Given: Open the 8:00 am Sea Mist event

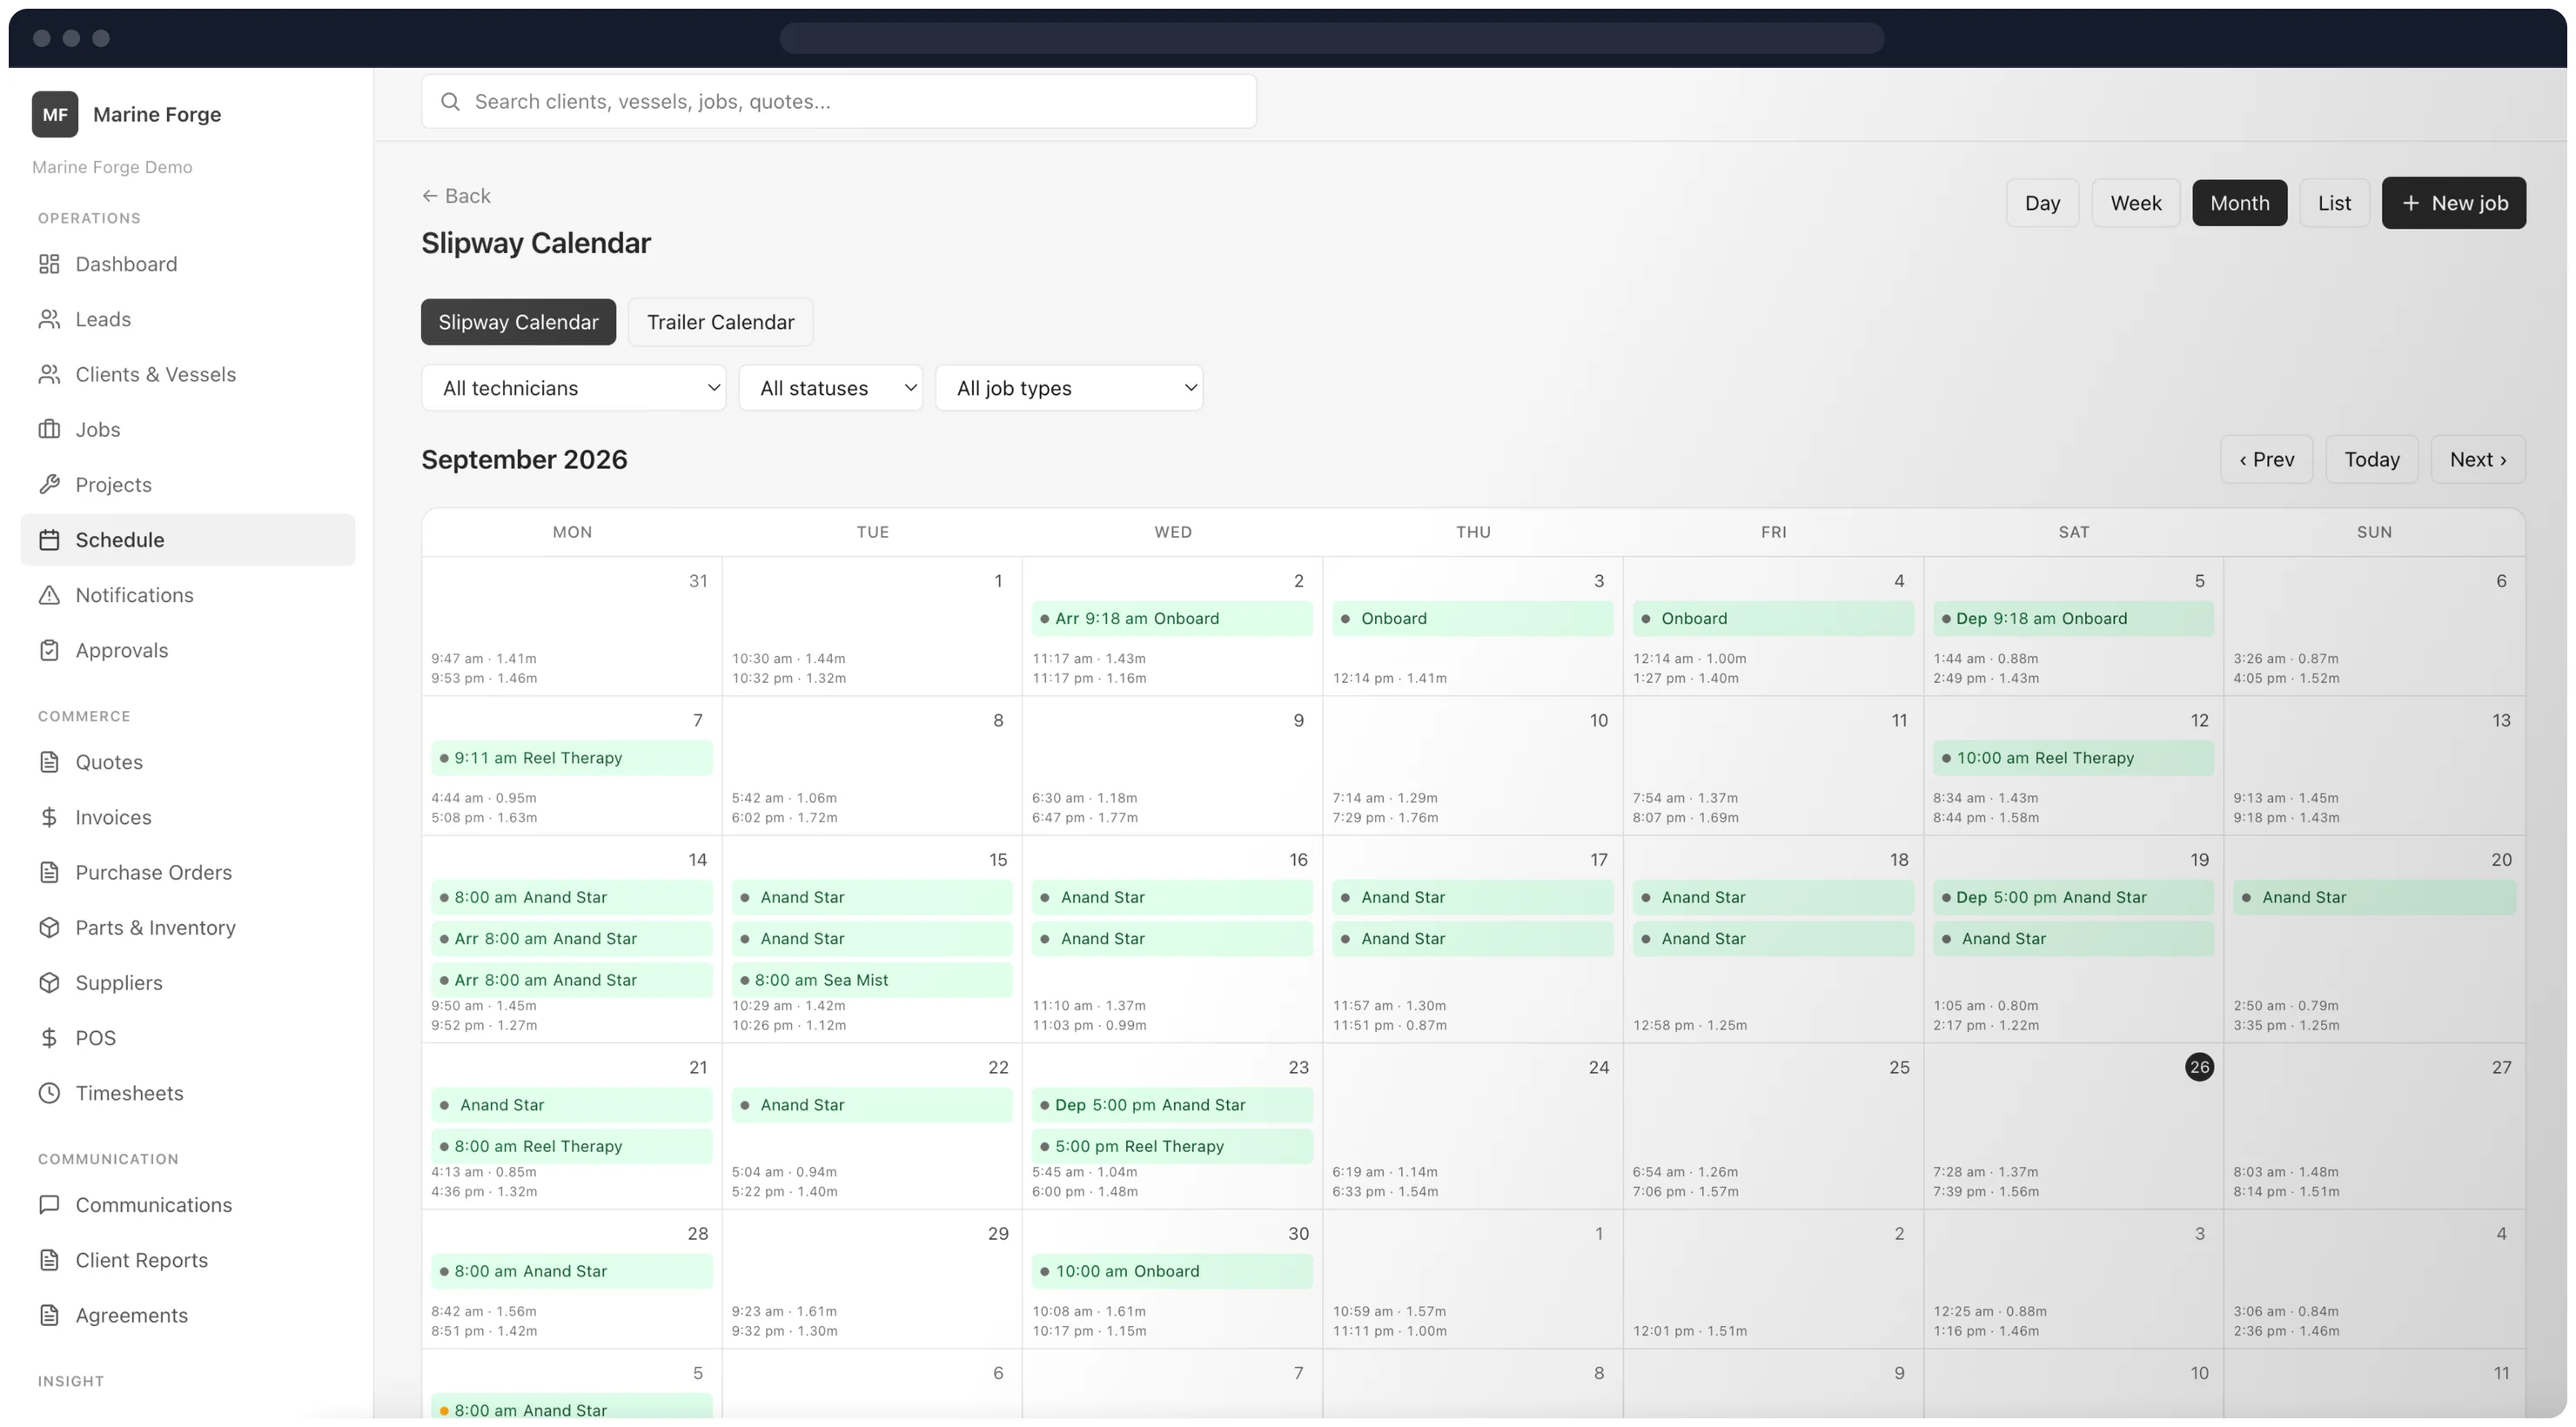Looking at the screenshot, I should click(872, 981).
